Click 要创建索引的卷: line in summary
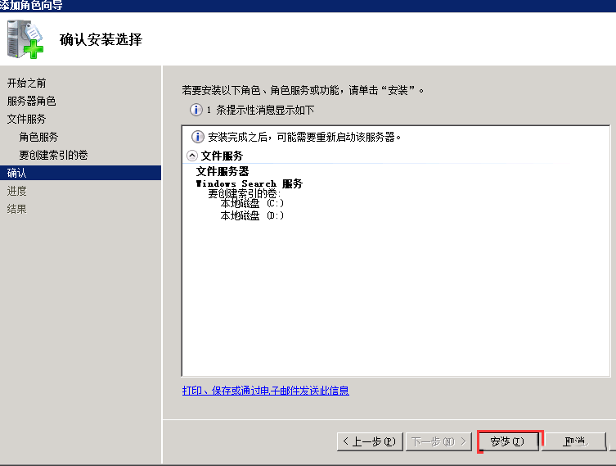The height and width of the screenshot is (466, 616). (245, 193)
